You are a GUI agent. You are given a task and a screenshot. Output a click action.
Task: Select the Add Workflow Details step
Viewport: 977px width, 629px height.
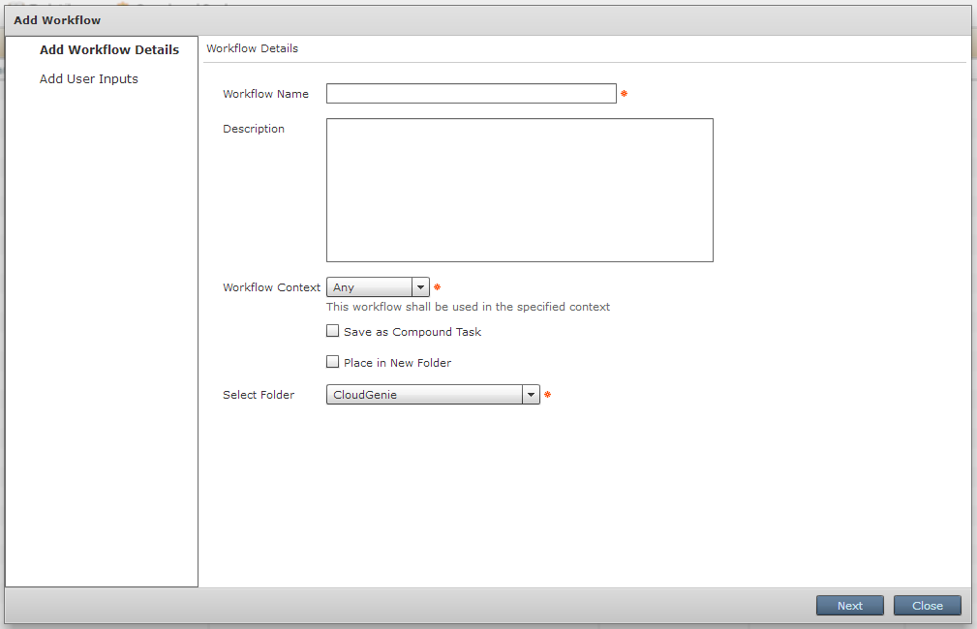pos(108,49)
